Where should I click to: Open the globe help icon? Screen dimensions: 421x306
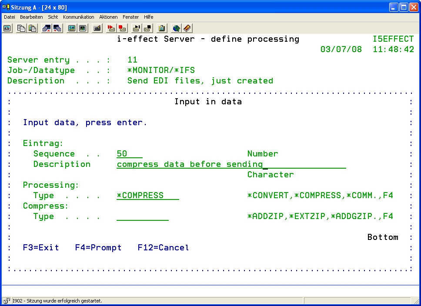(x=176, y=28)
